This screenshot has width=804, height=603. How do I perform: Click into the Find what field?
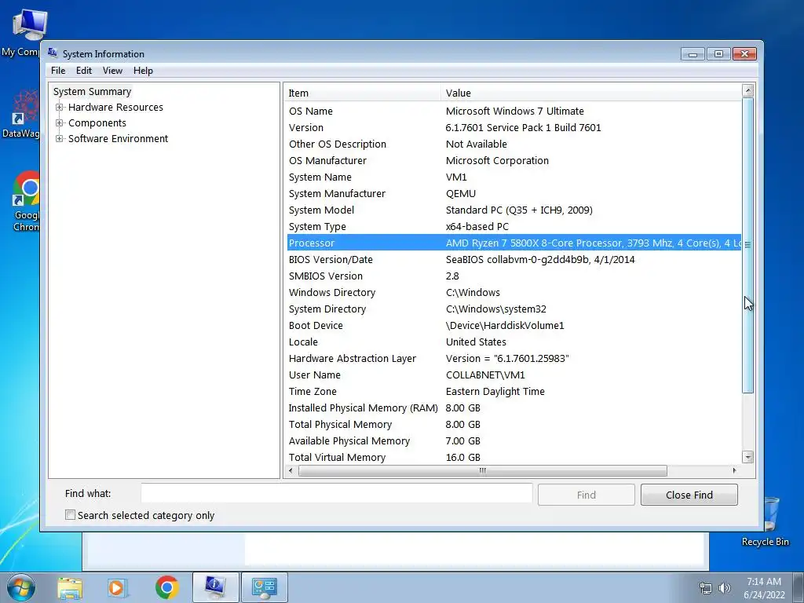point(336,493)
